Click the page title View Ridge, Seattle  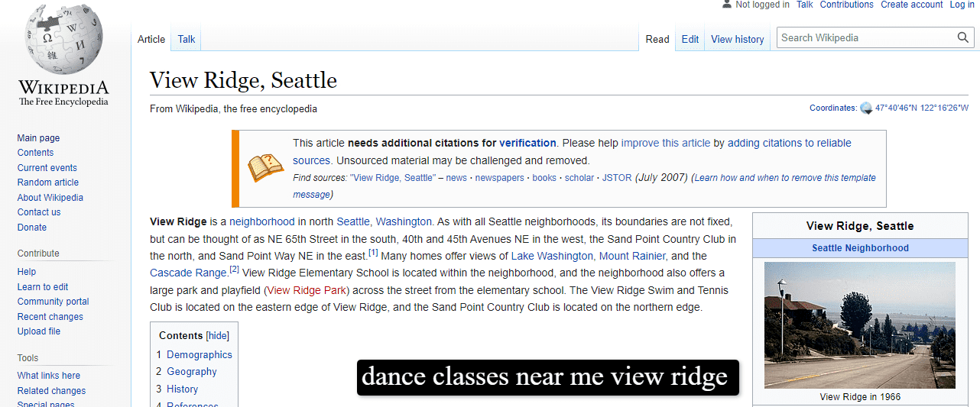tap(243, 80)
